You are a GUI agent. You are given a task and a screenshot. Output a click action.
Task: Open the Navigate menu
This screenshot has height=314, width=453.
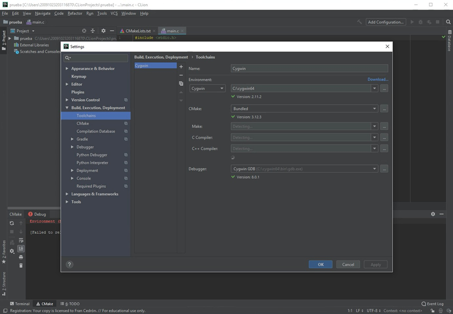[42, 13]
